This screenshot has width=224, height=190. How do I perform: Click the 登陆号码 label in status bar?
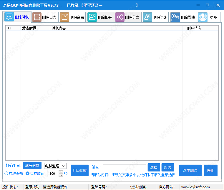coord(99,187)
